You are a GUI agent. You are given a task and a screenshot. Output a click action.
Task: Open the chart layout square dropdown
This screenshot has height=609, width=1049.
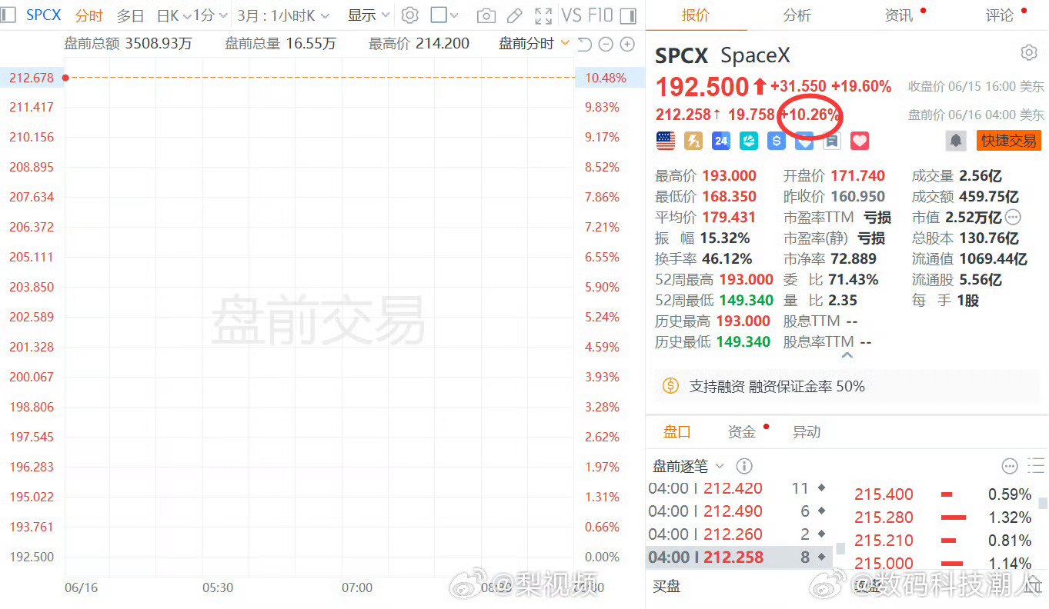[x=444, y=15]
